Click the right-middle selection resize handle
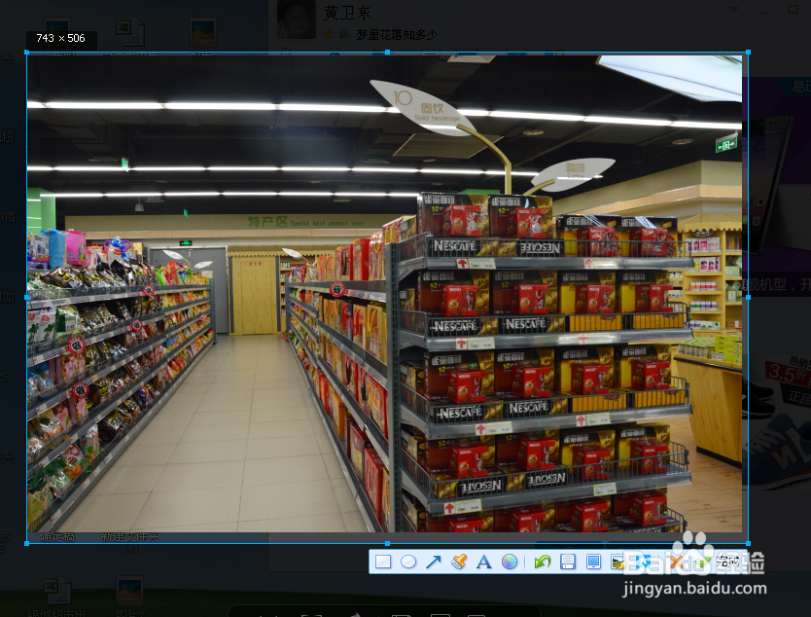This screenshot has width=811, height=617. pos(748,298)
